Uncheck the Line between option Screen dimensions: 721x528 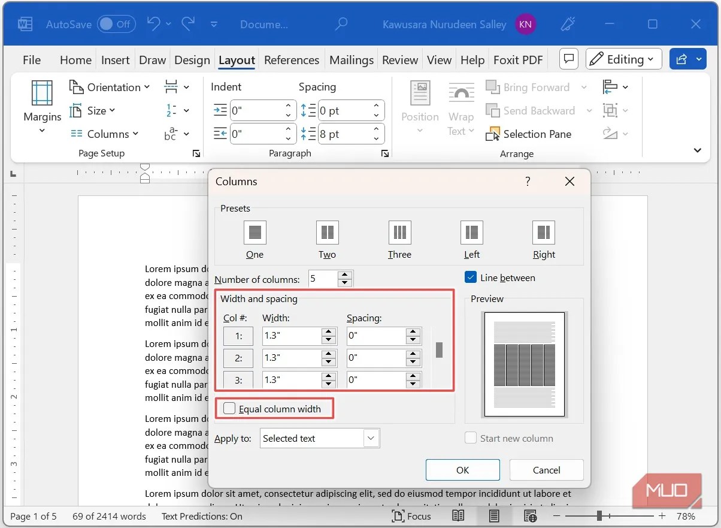click(x=471, y=277)
